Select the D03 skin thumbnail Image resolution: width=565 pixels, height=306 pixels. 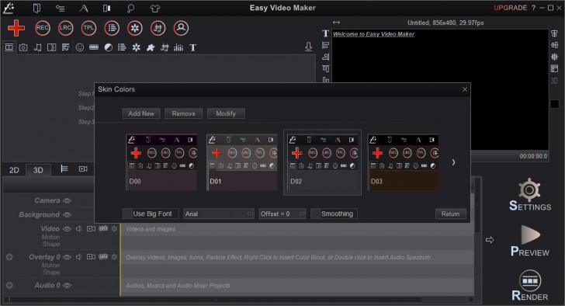(403, 162)
